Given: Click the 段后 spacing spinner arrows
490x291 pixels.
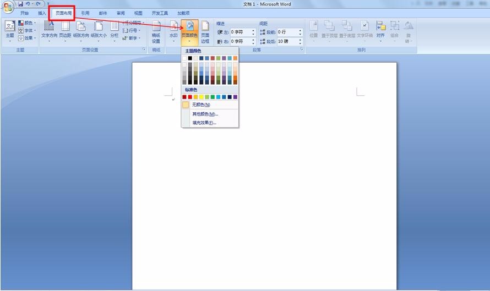Looking at the screenshot, I should pyautogui.click(x=301, y=41).
